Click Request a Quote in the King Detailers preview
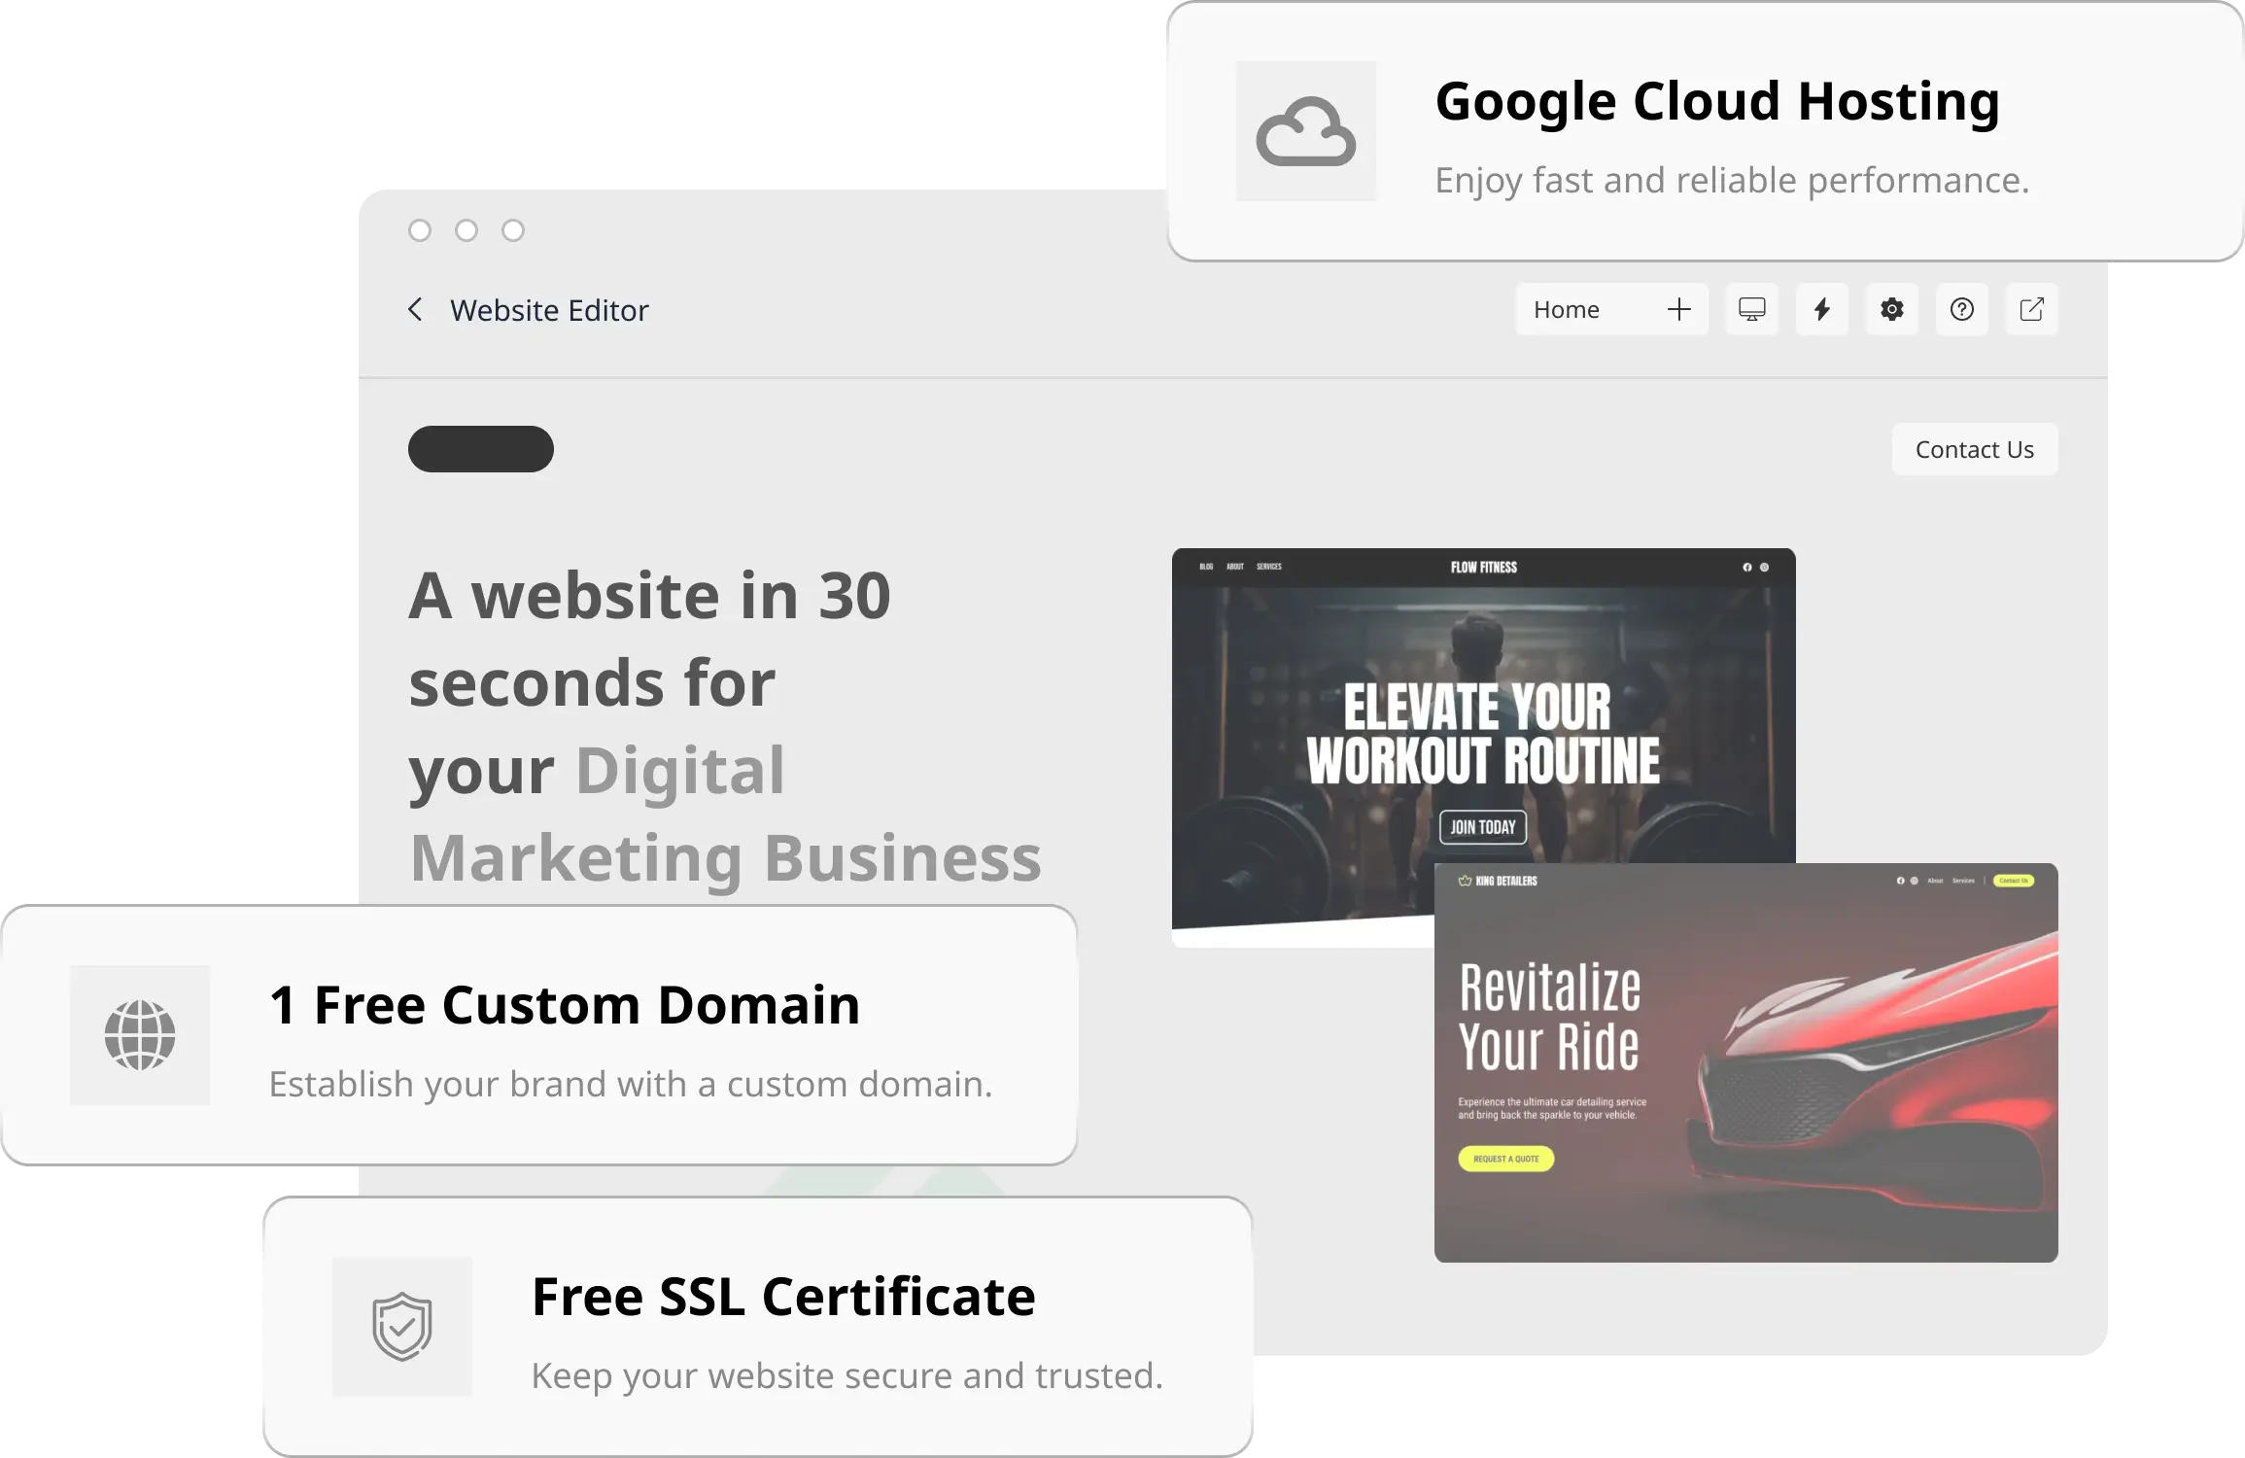 coord(1505,1159)
